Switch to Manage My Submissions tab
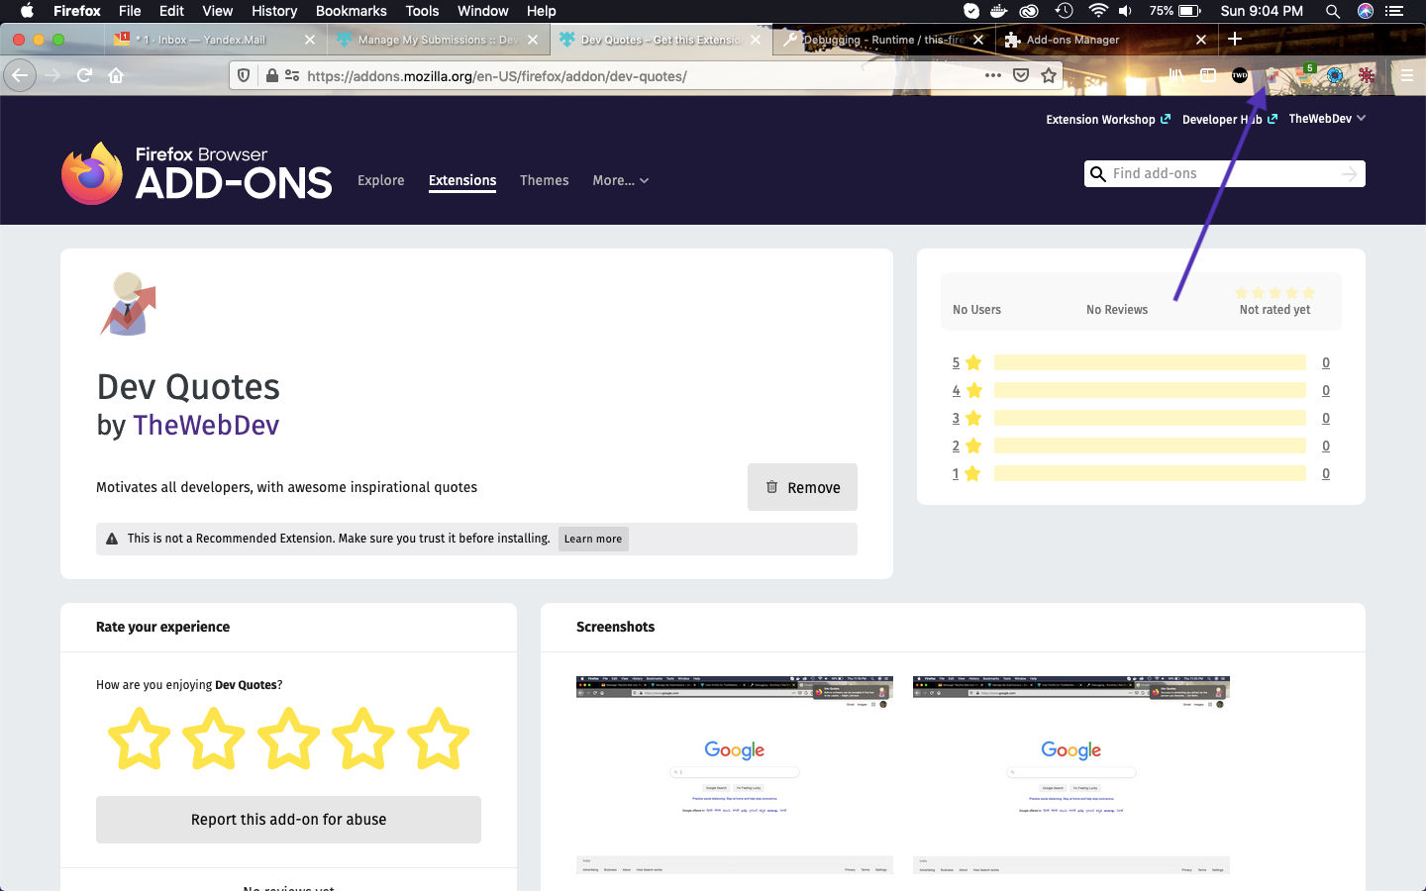 [439, 40]
